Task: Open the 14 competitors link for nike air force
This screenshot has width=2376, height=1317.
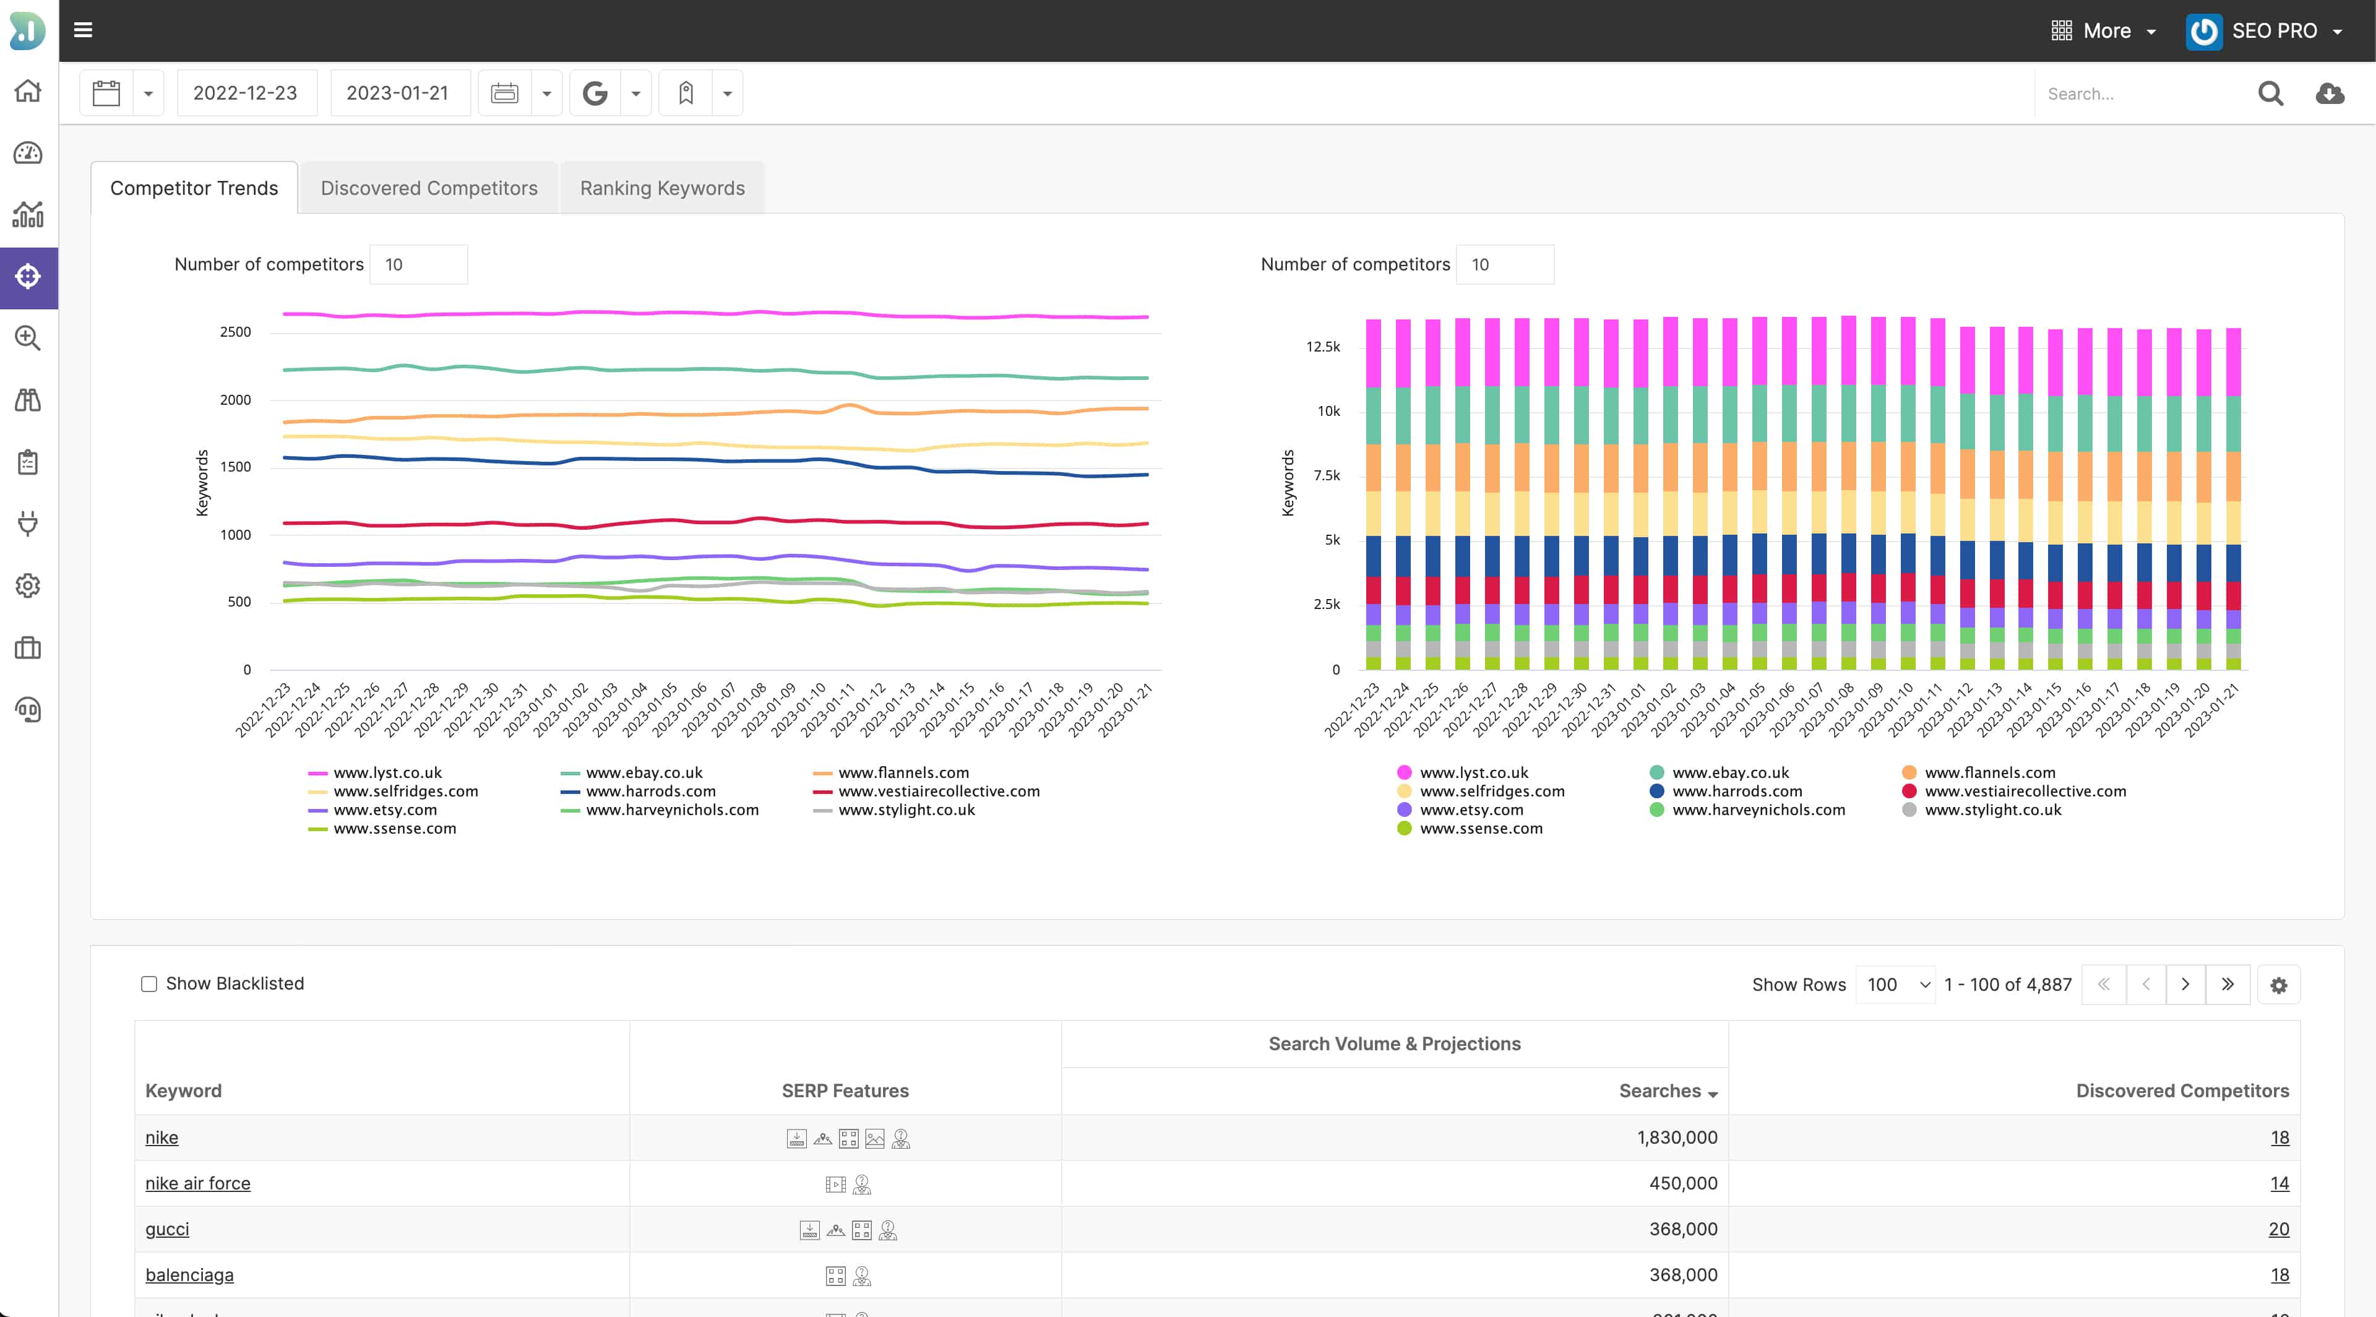Action: coord(2279,1183)
